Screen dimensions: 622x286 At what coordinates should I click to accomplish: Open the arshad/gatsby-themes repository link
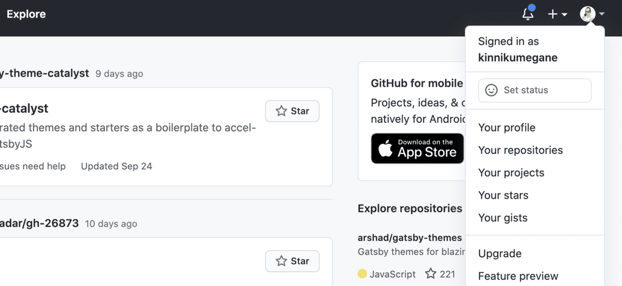[409, 238]
